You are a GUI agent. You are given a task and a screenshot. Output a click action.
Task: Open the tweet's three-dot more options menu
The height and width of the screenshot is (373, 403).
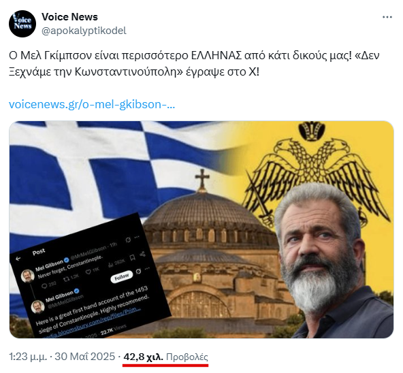pyautogui.click(x=387, y=17)
